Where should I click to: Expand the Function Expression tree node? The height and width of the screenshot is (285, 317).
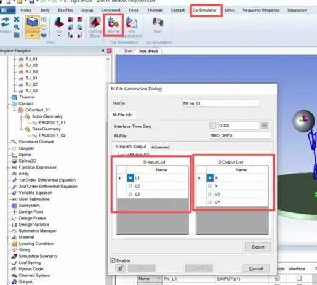point(9,167)
